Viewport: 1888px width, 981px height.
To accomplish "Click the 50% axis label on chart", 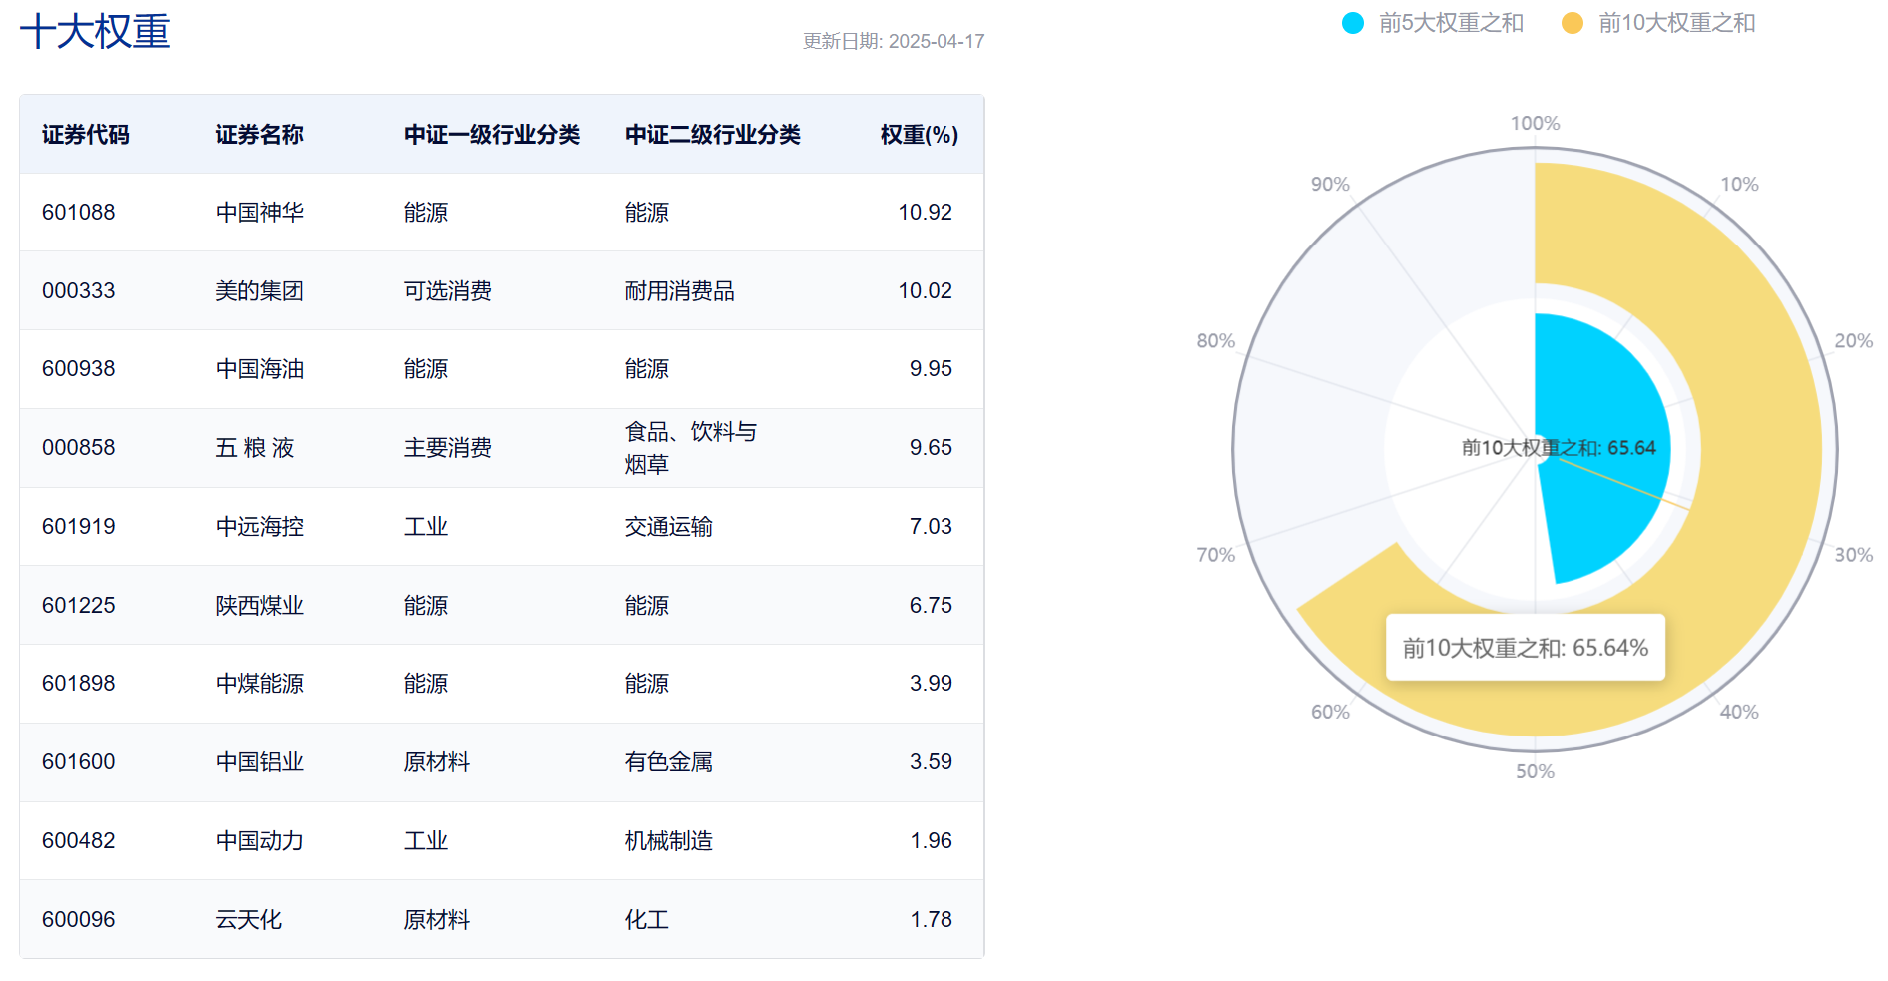I will [x=1535, y=771].
